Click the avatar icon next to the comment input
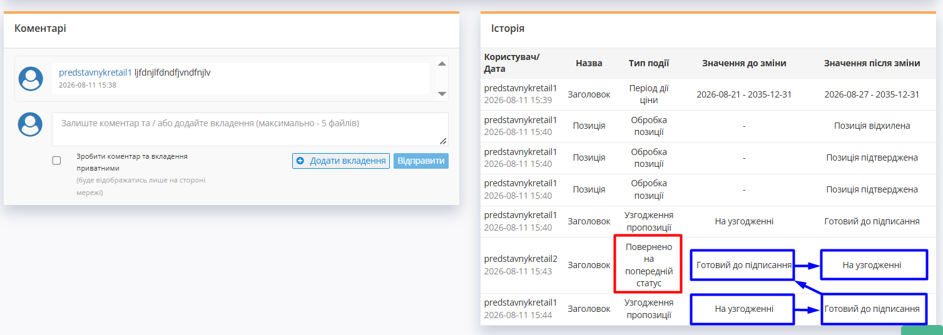 pyautogui.click(x=31, y=124)
